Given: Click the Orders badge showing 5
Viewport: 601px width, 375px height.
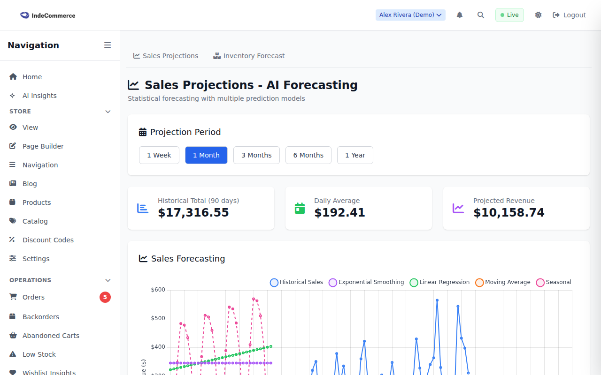Looking at the screenshot, I should pos(105,297).
